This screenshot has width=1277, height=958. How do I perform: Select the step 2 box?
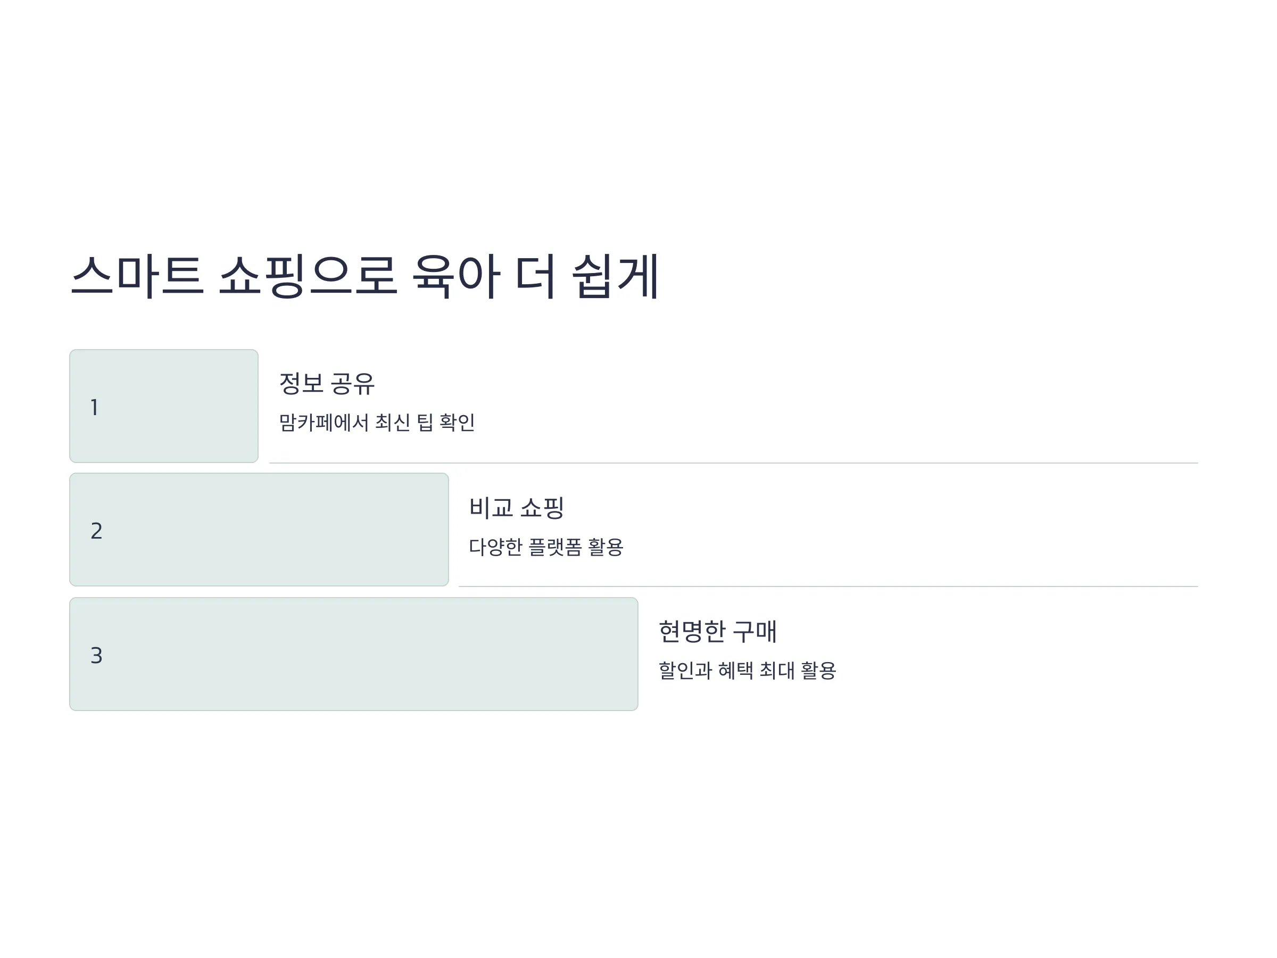[x=259, y=530]
